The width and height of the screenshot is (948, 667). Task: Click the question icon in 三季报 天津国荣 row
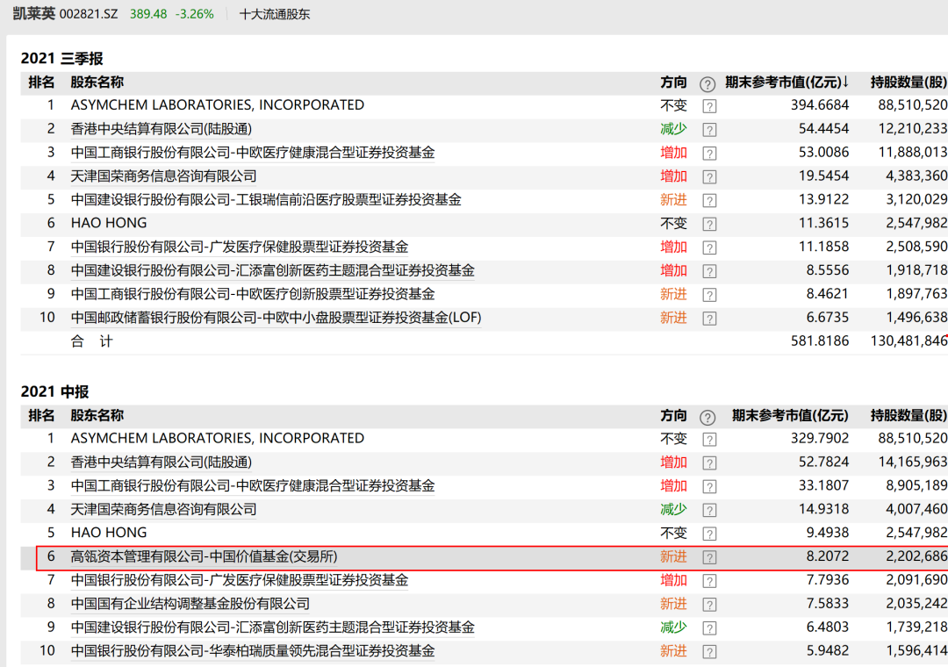[x=709, y=176]
